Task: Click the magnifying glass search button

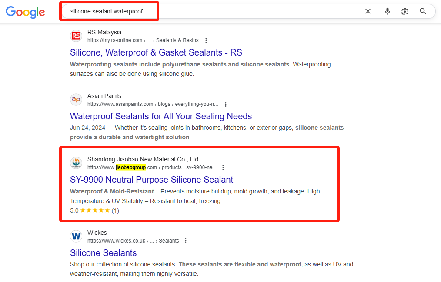Action: coord(423,11)
